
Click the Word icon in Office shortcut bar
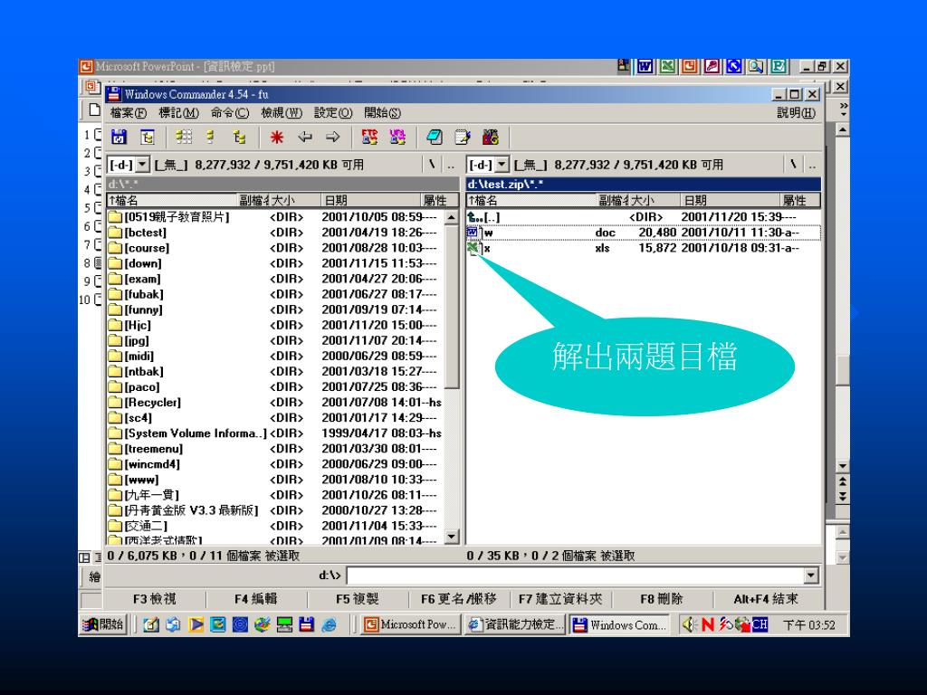pyautogui.click(x=645, y=66)
